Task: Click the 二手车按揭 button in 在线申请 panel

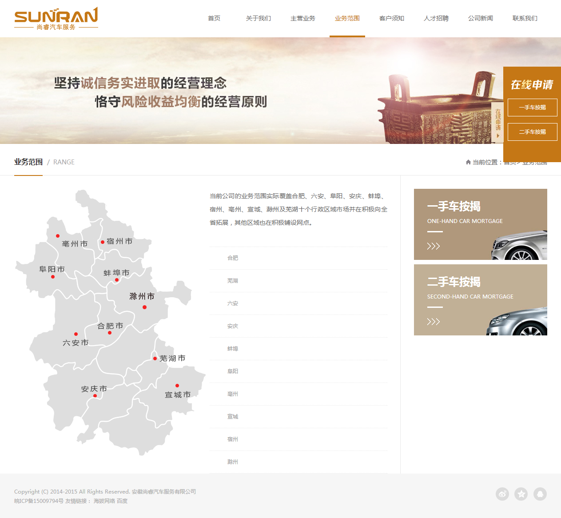Action: [x=532, y=132]
